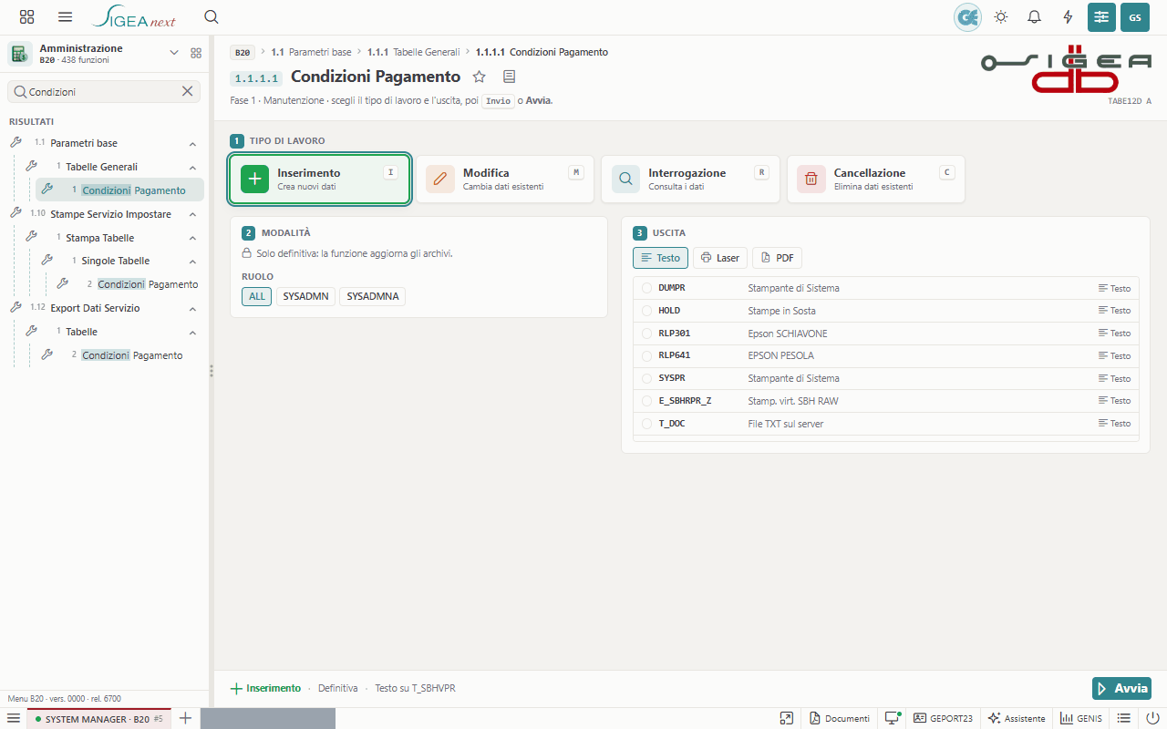Open the documentation page icon beside the title
This screenshot has height=729, width=1167.
click(510, 77)
